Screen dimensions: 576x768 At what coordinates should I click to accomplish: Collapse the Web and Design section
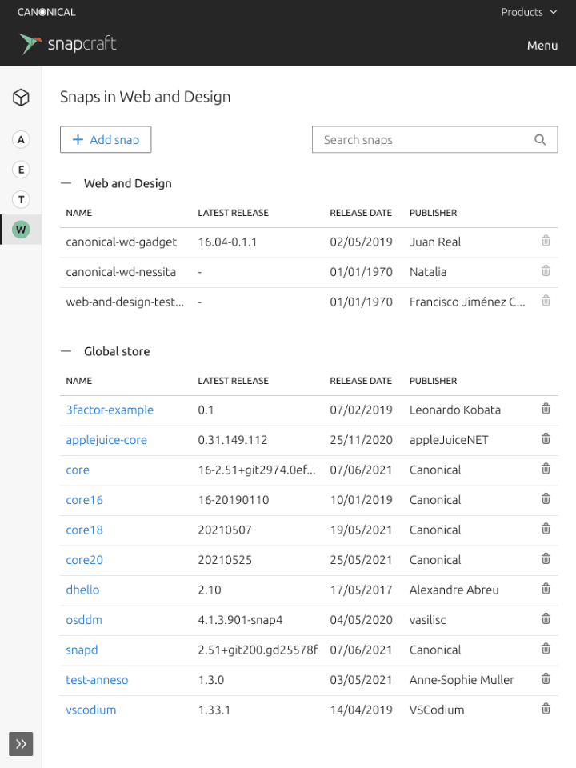66,184
